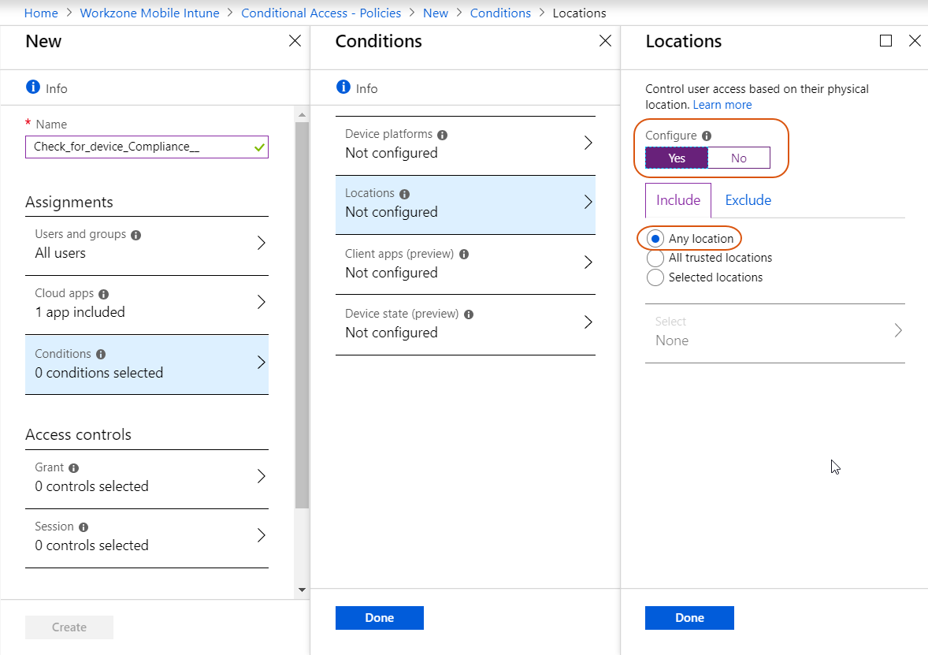Click the Info icon in Conditions panel
The height and width of the screenshot is (655, 928).
[343, 87]
